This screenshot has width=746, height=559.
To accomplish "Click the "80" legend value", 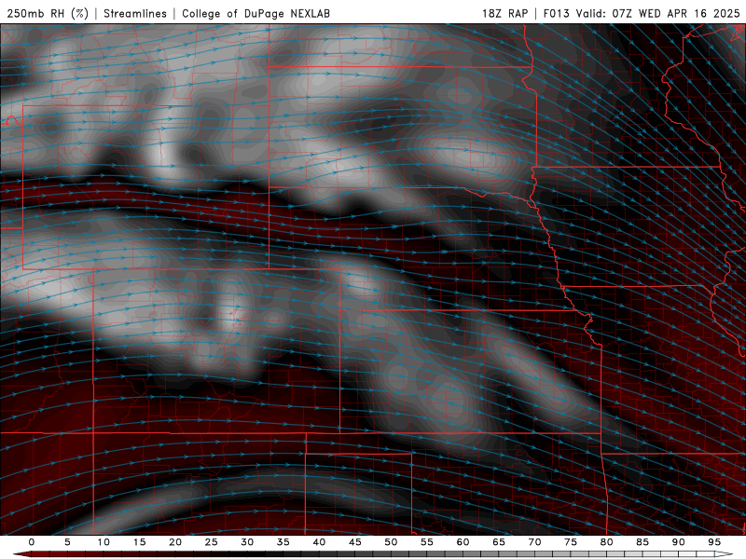I will (606, 542).
